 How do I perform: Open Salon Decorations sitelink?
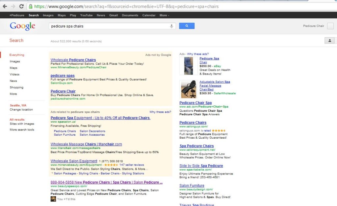pyautogui.click(x=92, y=131)
